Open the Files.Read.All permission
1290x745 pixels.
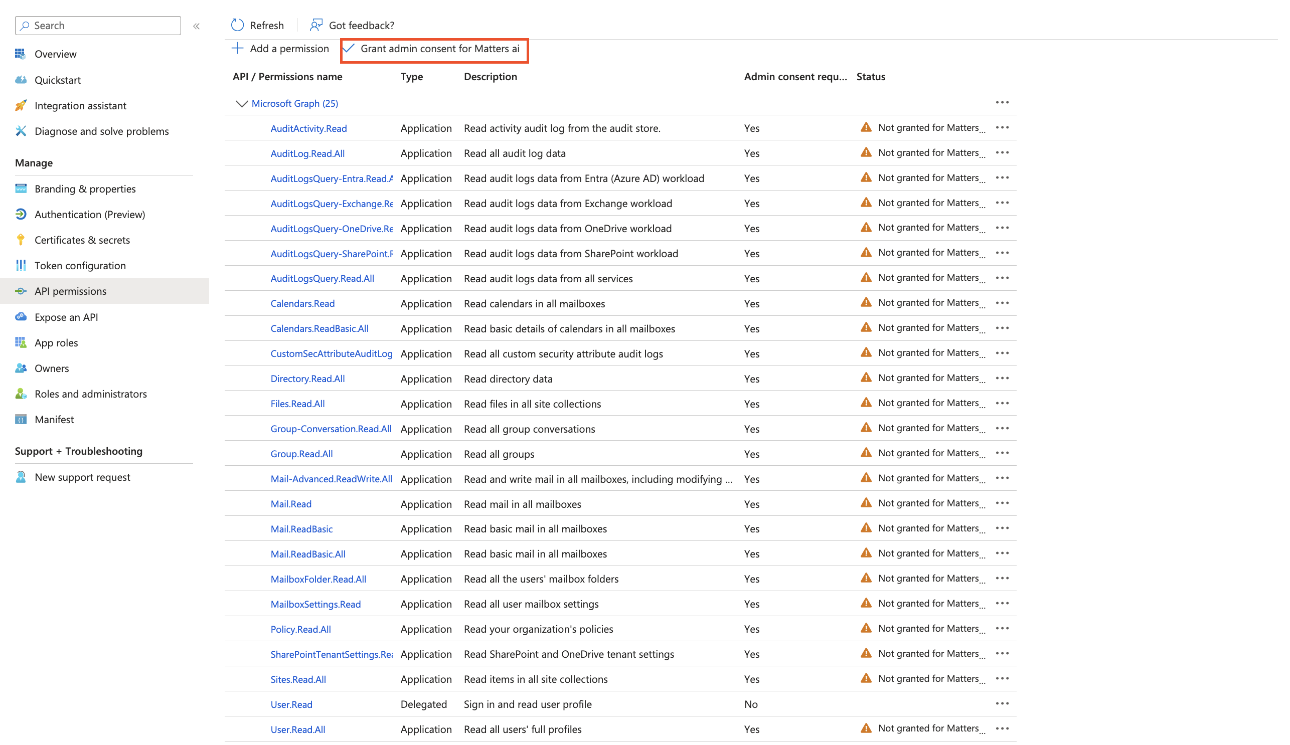pos(297,404)
